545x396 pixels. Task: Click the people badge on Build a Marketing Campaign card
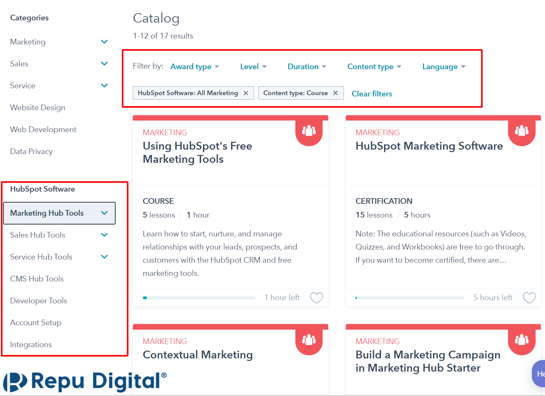pyautogui.click(x=522, y=340)
